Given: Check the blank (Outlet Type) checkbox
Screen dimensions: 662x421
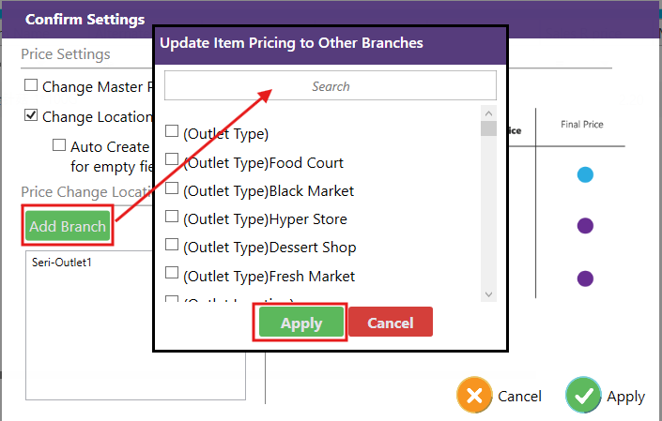Looking at the screenshot, I should [x=172, y=131].
